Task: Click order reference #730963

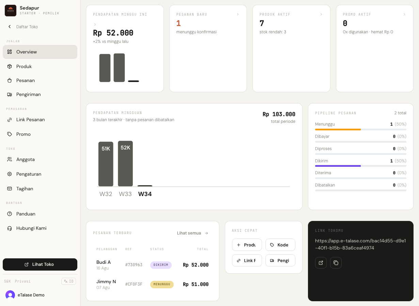Action: [x=134, y=265]
